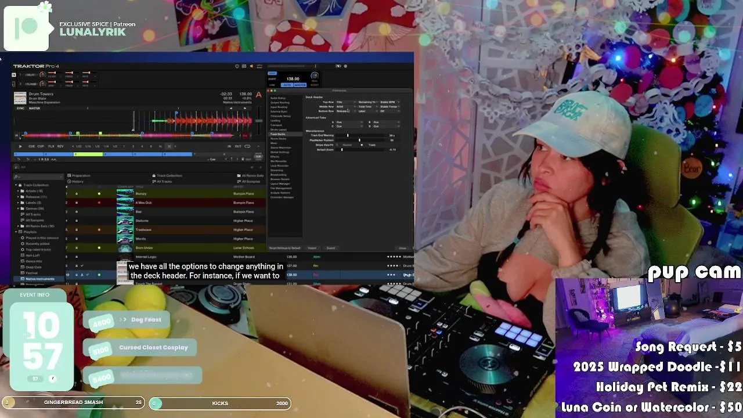Select File Management in Preferences
Screen dimensions: 743x418
coord(281,188)
